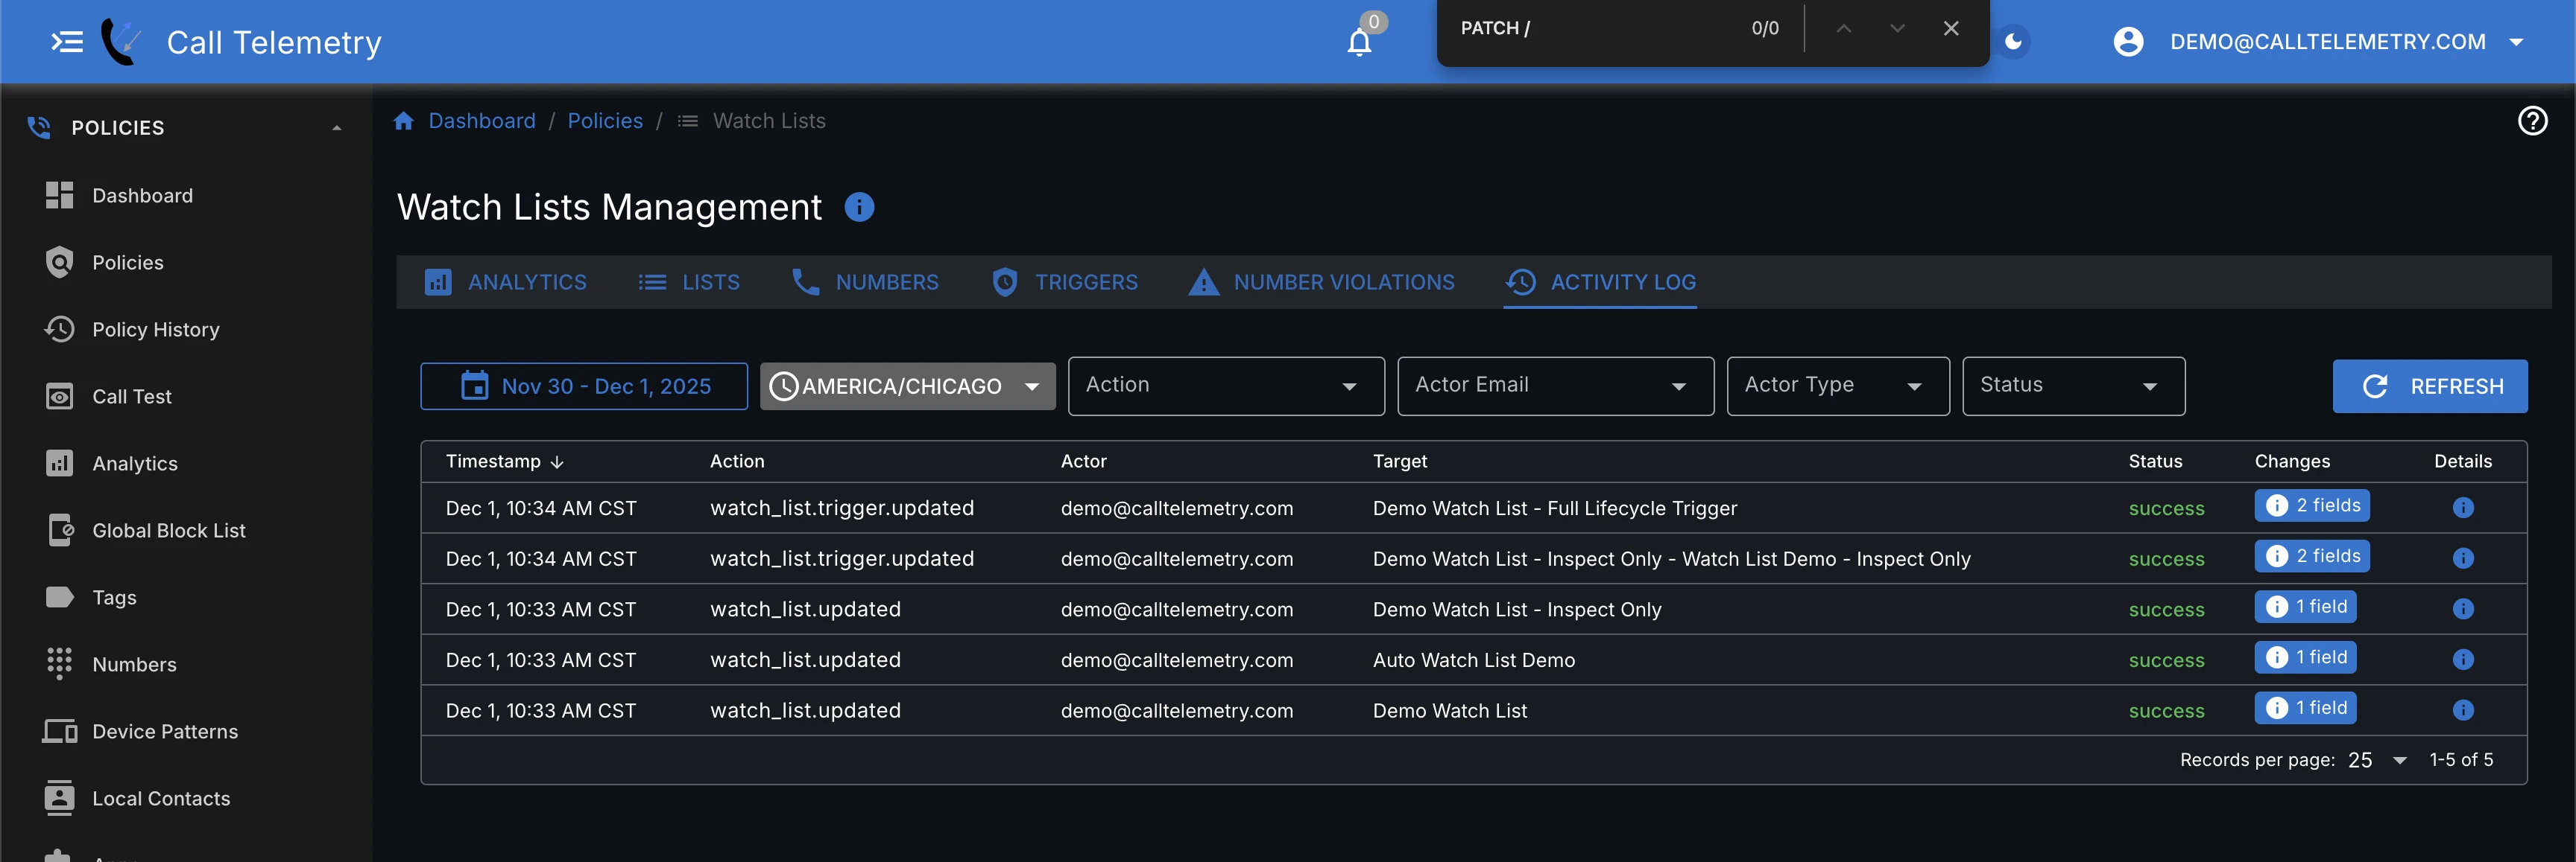
Task: Click the Target column header
Action: point(1399,462)
